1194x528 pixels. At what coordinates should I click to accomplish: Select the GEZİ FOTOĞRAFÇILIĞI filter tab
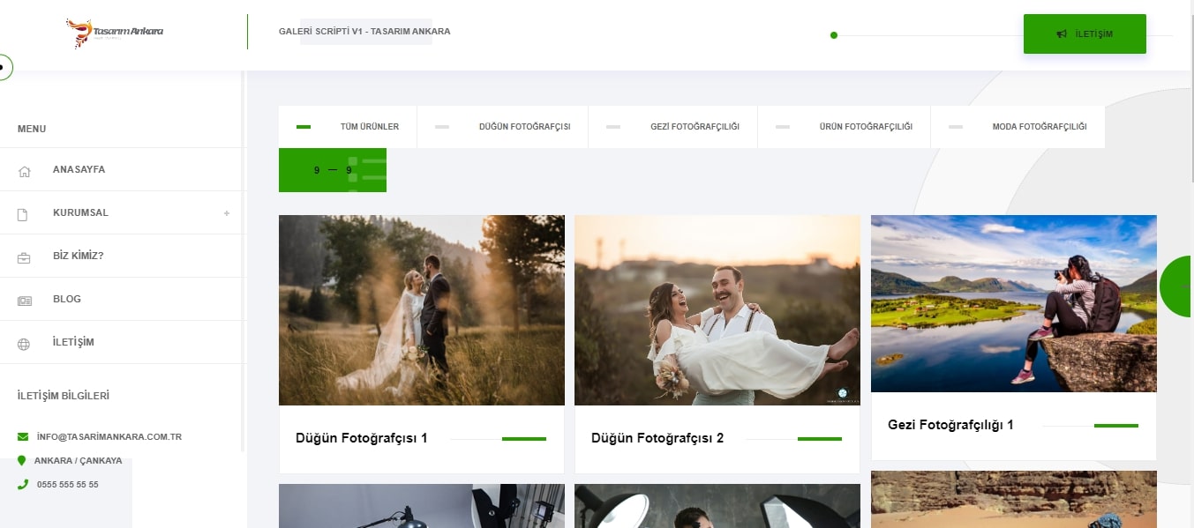click(673, 127)
